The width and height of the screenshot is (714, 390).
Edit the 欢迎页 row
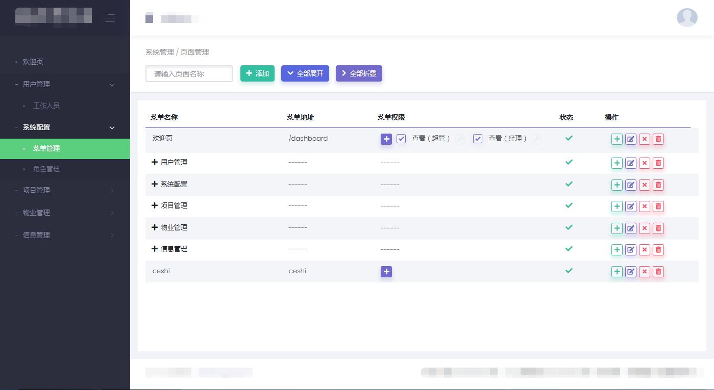631,139
